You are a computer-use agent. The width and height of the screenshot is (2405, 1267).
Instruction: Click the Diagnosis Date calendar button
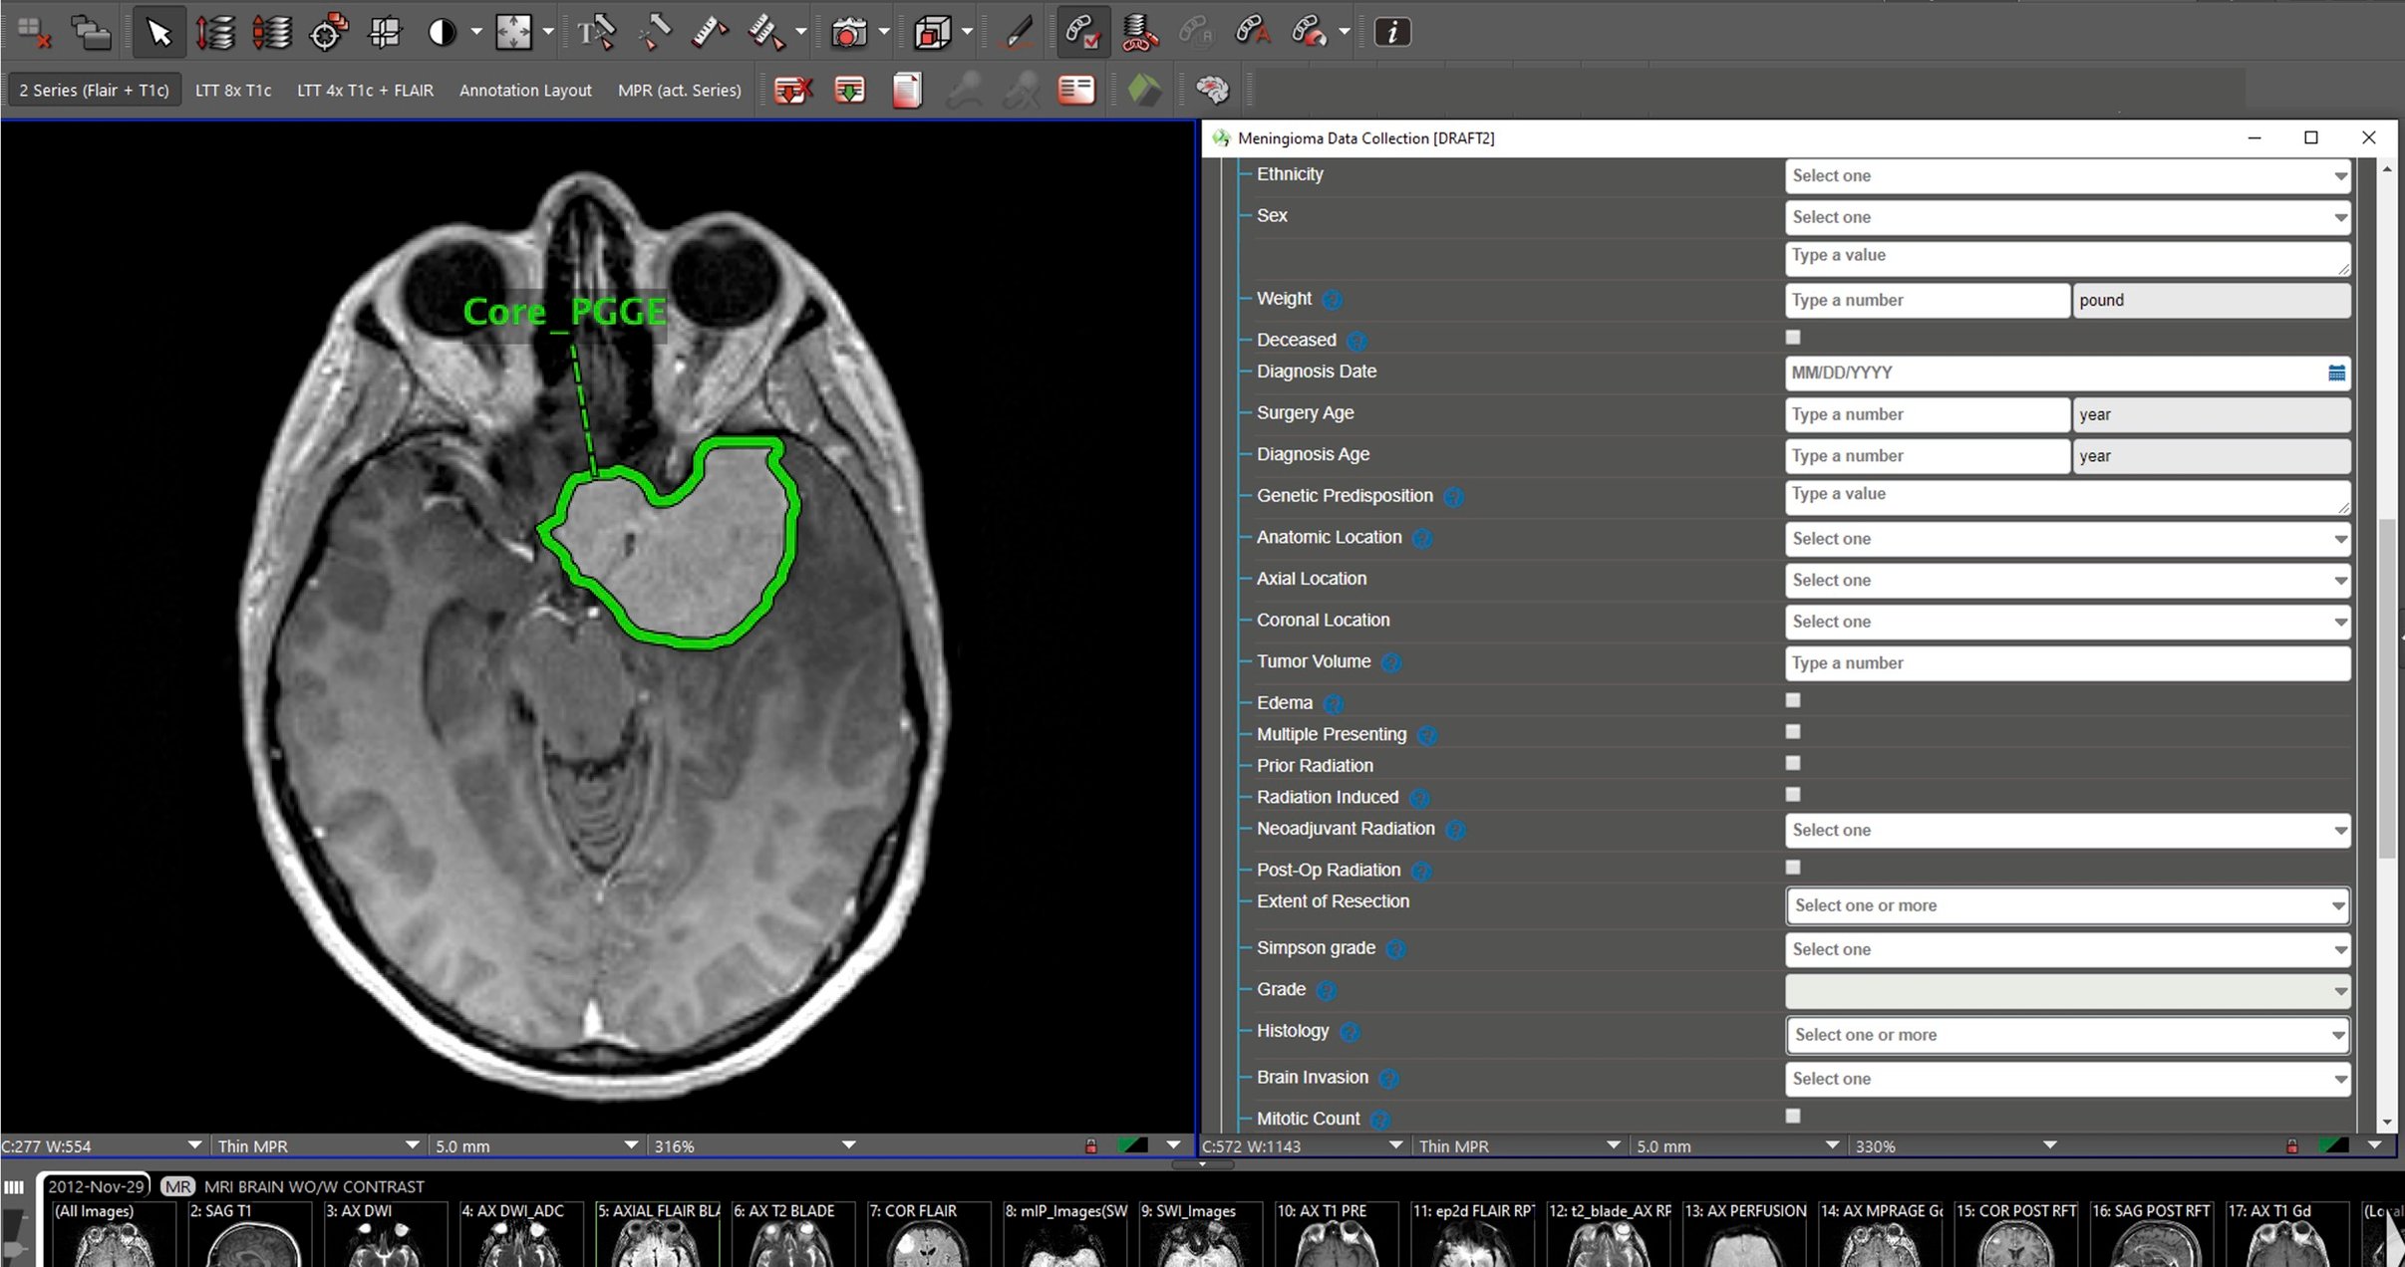tap(2336, 373)
